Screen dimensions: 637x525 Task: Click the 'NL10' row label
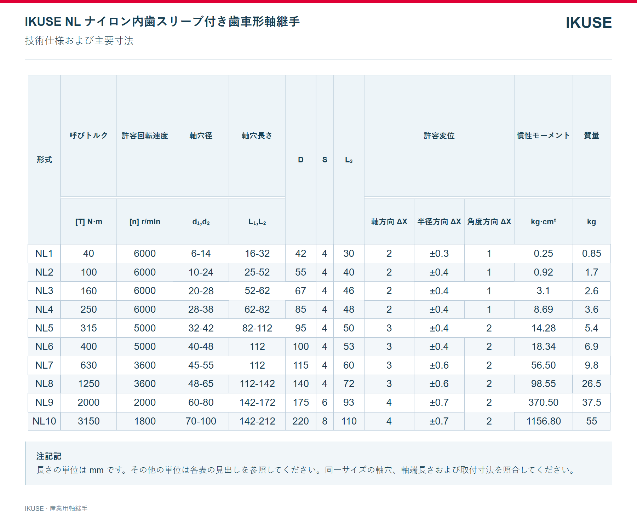(x=44, y=421)
